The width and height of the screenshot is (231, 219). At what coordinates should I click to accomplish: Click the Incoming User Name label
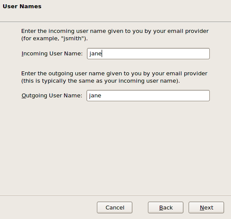pyautogui.click(x=52, y=54)
